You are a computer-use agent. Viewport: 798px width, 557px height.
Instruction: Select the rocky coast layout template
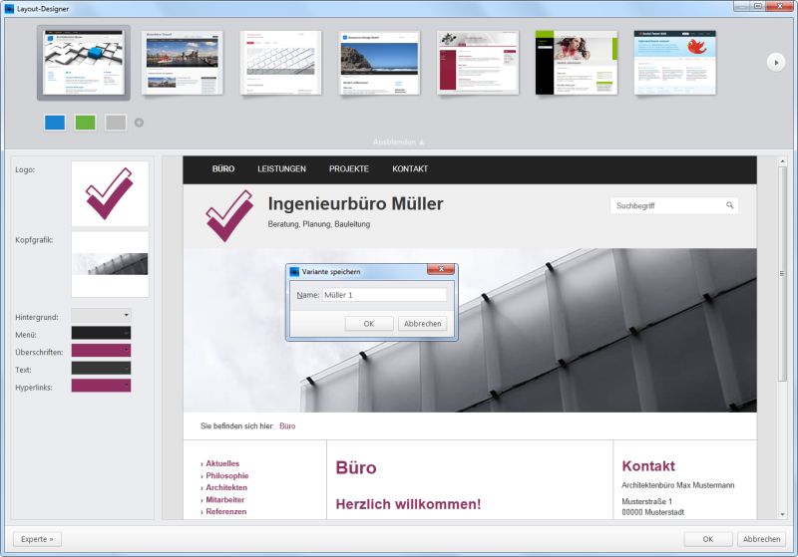[x=380, y=63]
